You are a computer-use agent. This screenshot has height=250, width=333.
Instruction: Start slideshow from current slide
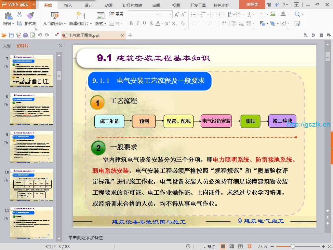[54, 15]
